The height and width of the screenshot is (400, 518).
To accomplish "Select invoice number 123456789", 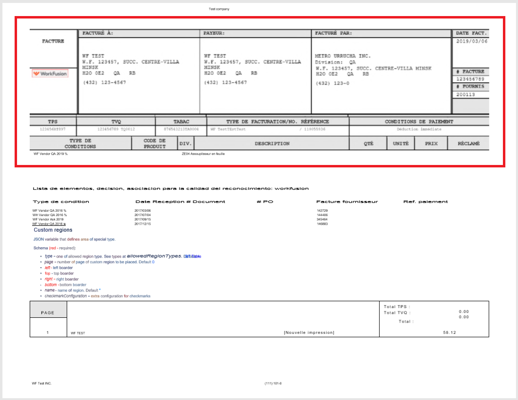I will 470,79.
